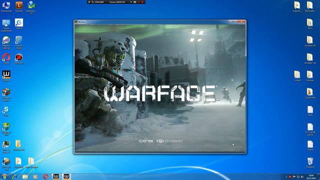This screenshot has width=320, height=180.
Task: Launch the Warface desktop shortcut
Action: (6, 76)
